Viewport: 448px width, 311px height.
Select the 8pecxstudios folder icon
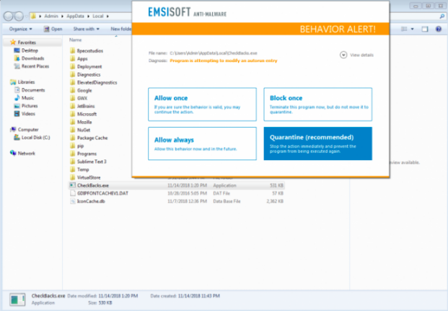(73, 51)
